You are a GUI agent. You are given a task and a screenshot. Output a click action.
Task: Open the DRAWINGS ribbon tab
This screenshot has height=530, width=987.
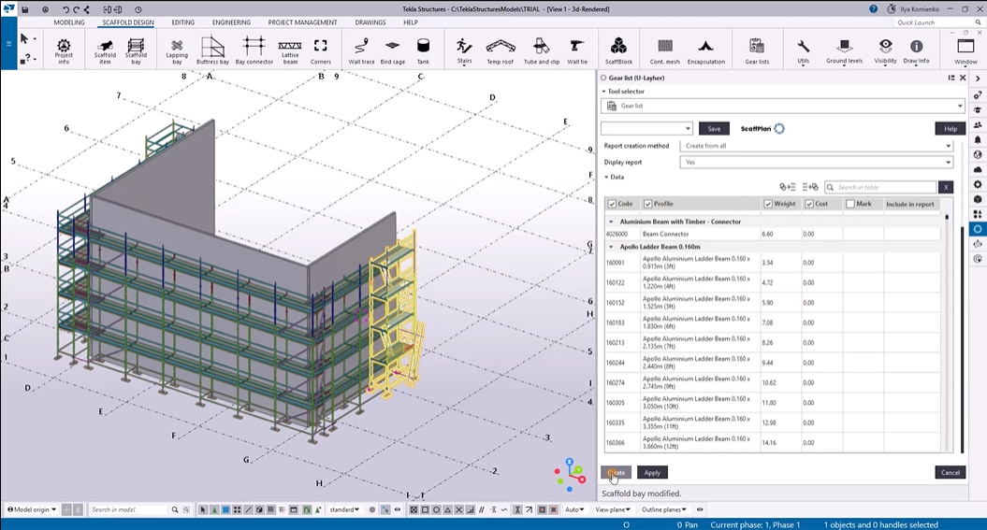[370, 22]
